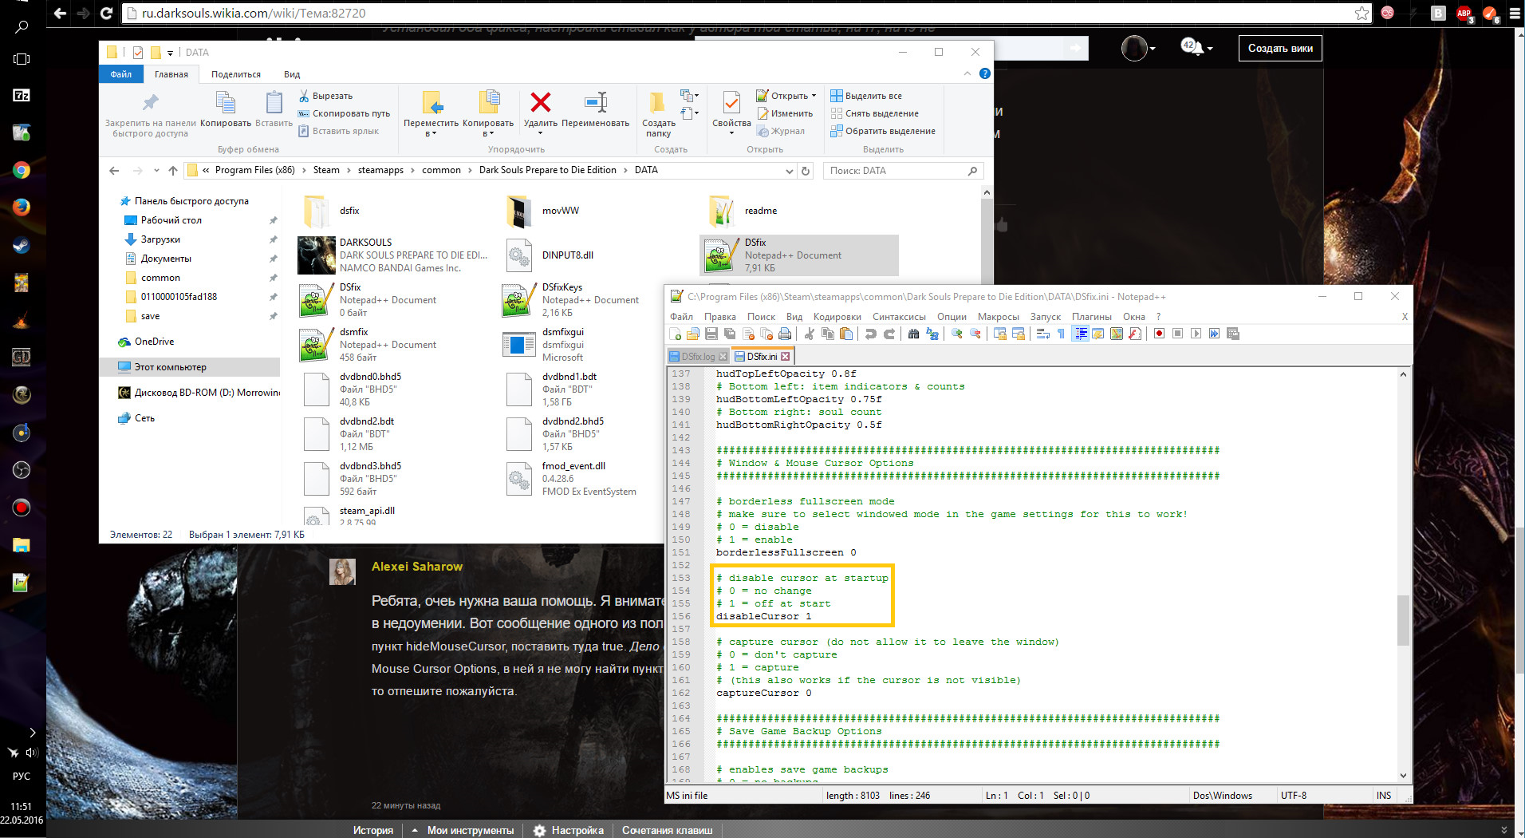This screenshot has height=838, width=1525.
Task: Click Обратить выделение in the ribbon
Action: pos(883,131)
